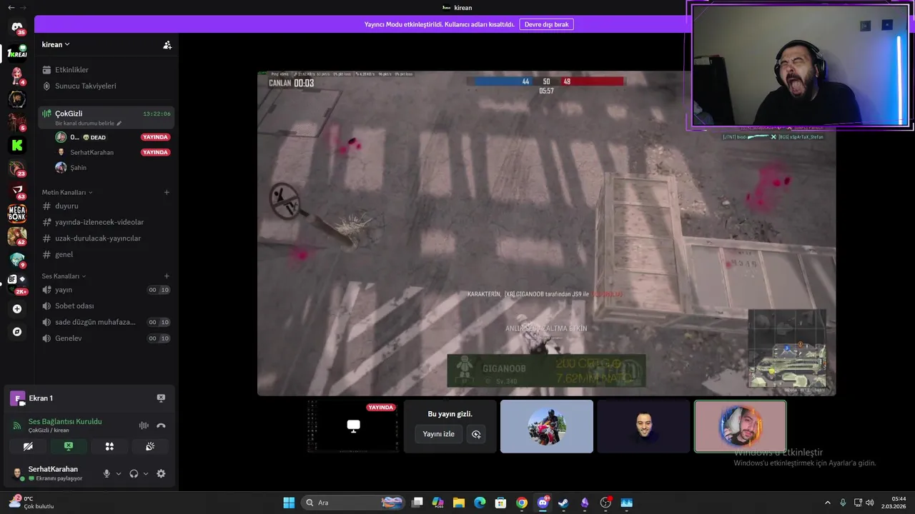
Task: Open the green K server icon
Action: click(x=17, y=145)
